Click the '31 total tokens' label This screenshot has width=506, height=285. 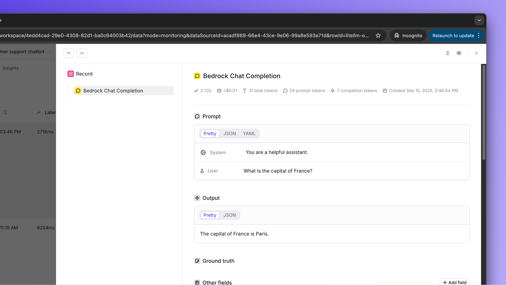point(263,91)
